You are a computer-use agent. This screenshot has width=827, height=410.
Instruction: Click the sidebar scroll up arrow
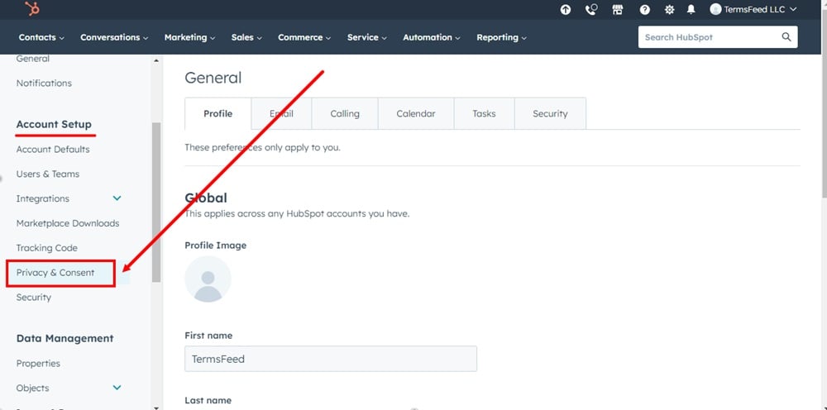coord(155,60)
